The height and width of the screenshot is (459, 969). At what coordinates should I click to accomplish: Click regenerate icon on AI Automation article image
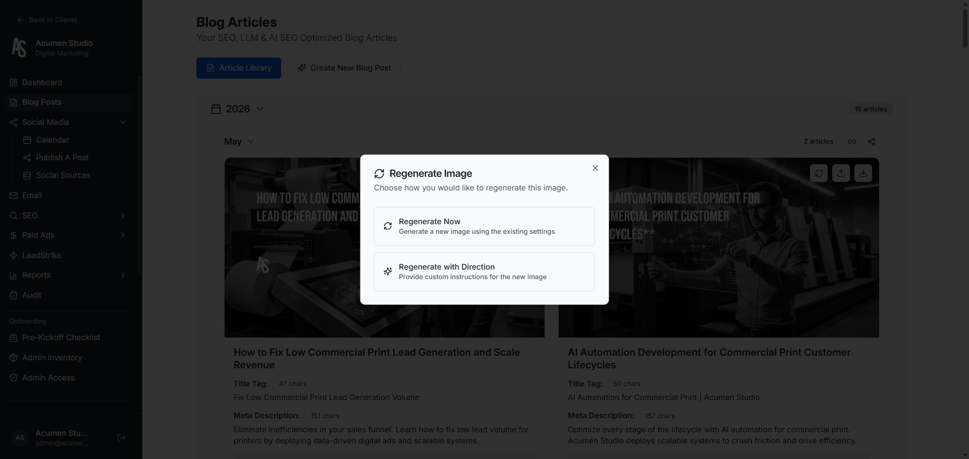[819, 173]
